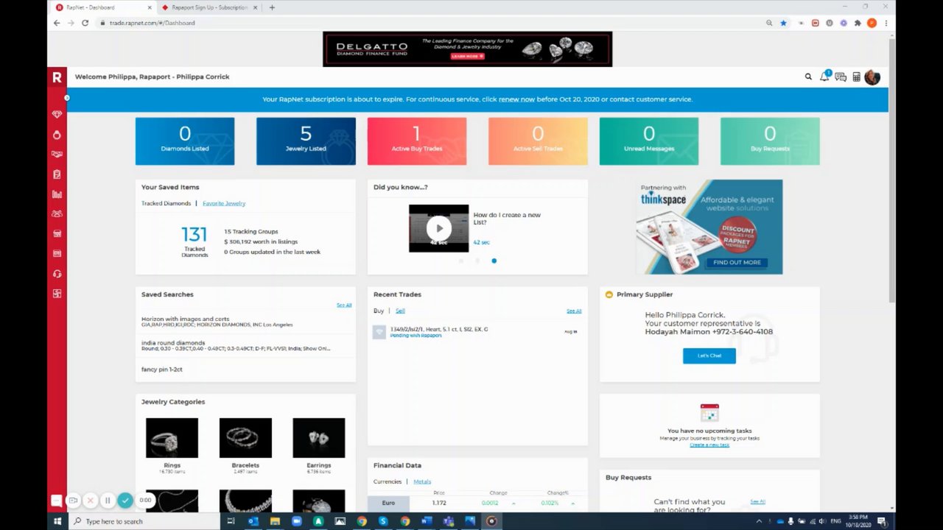The height and width of the screenshot is (530, 943).
Task: Open the news icon in the sidebar
Action: [x=57, y=253]
